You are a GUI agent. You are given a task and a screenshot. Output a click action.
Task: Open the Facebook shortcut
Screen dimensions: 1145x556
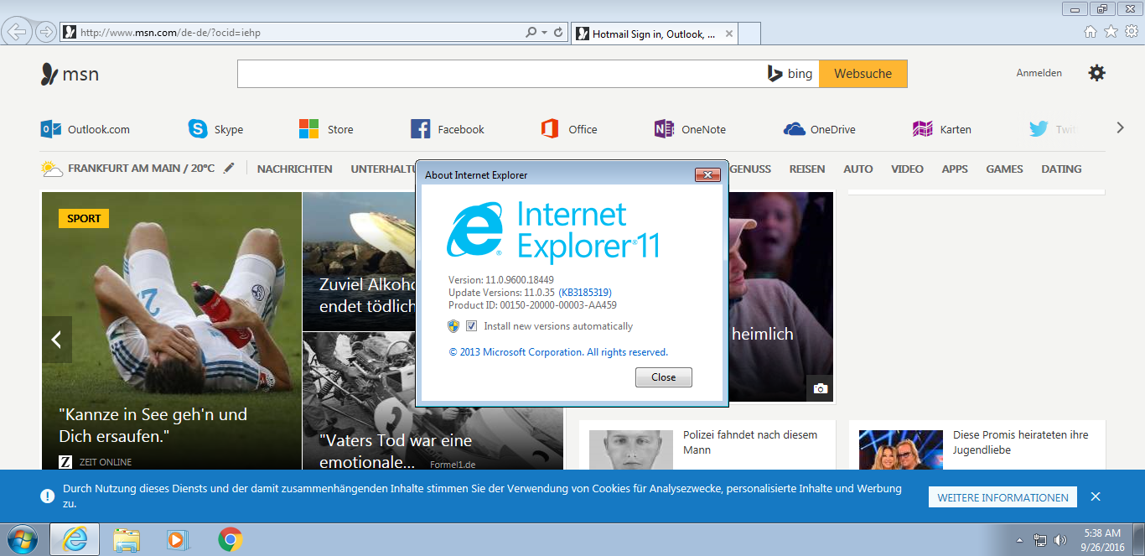[x=448, y=129]
